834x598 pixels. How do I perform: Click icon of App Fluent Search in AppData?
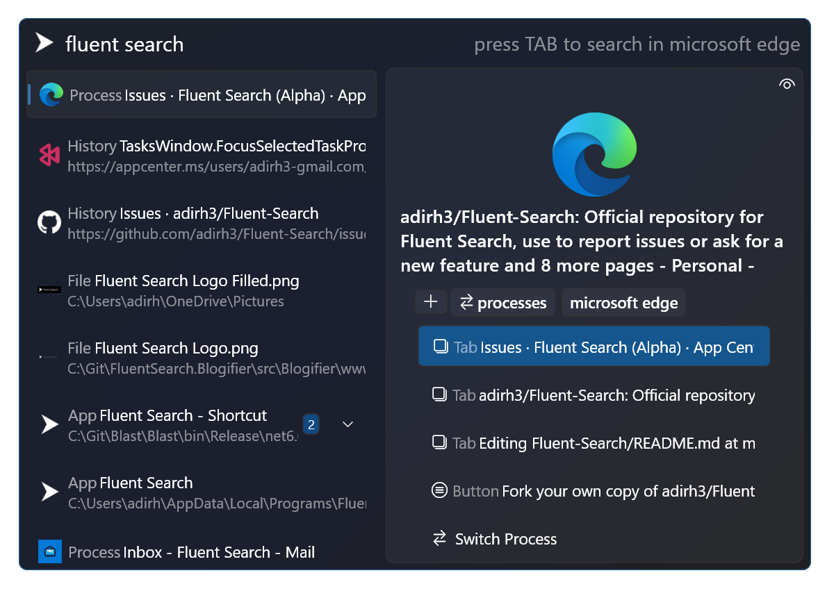tap(49, 492)
